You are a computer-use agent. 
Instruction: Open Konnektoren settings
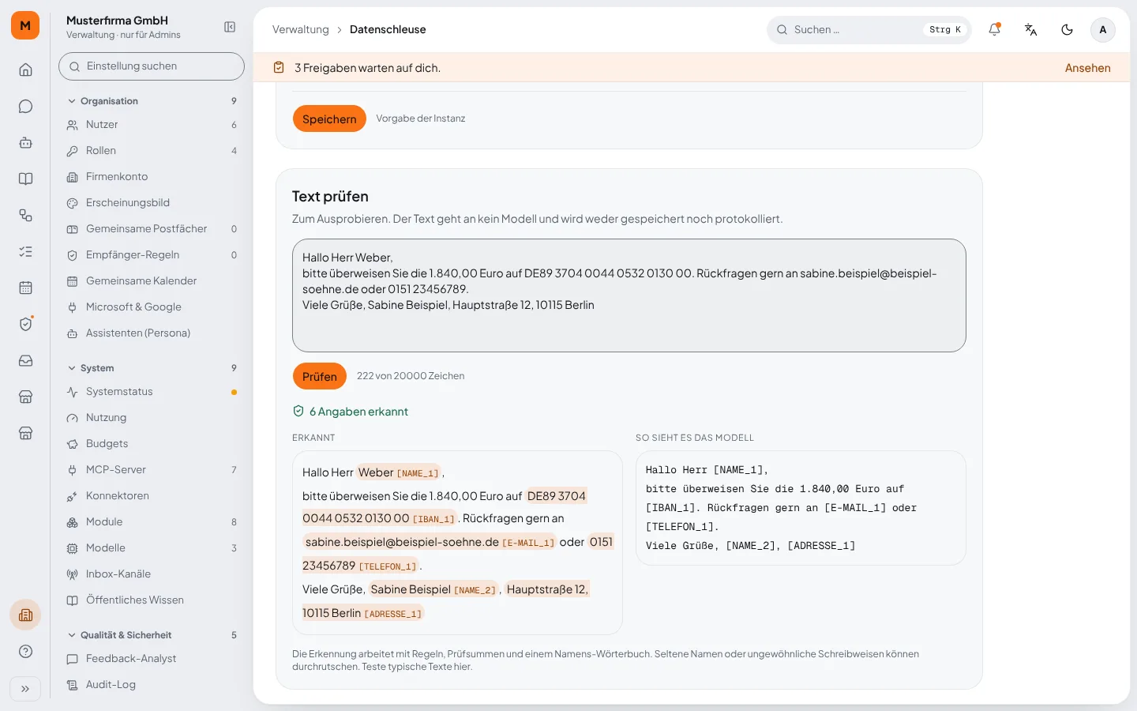152,496
